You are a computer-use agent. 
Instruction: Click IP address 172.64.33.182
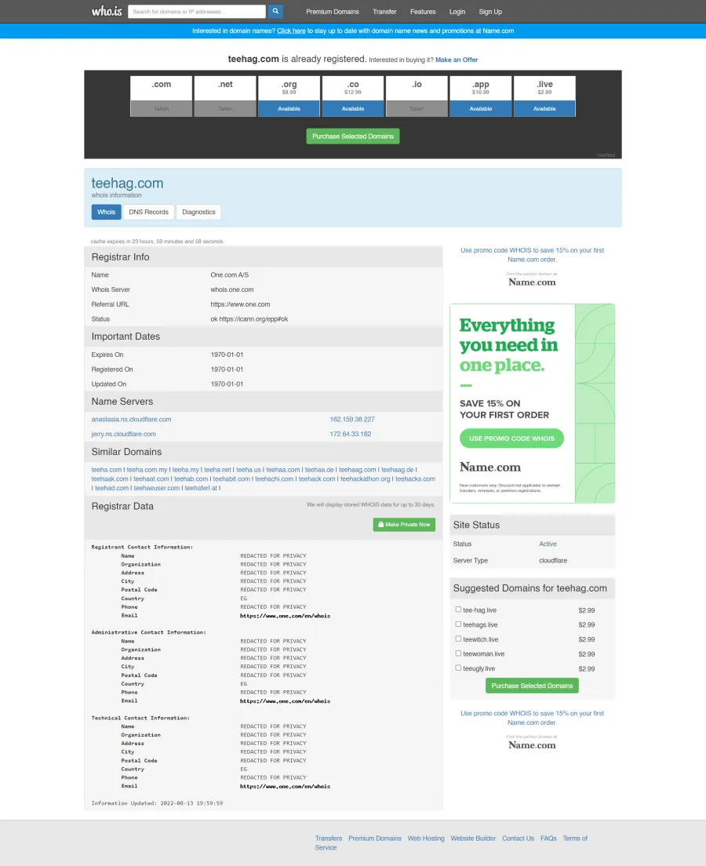(x=350, y=434)
